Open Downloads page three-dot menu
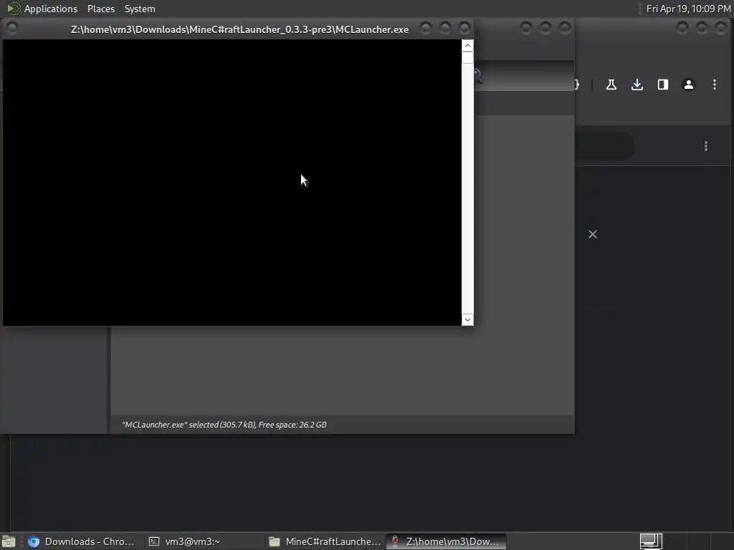The height and width of the screenshot is (550, 734). pyautogui.click(x=706, y=146)
